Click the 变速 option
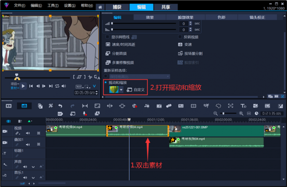This screenshot has width=287, height=187. tap(185, 44)
